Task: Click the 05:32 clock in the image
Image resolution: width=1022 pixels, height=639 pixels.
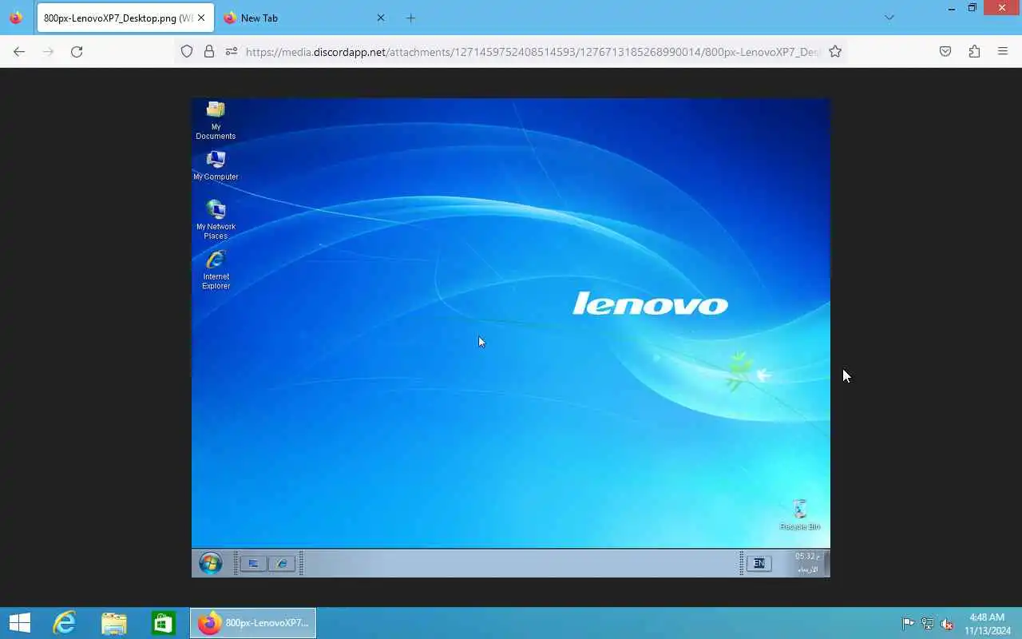Action: pyautogui.click(x=807, y=557)
